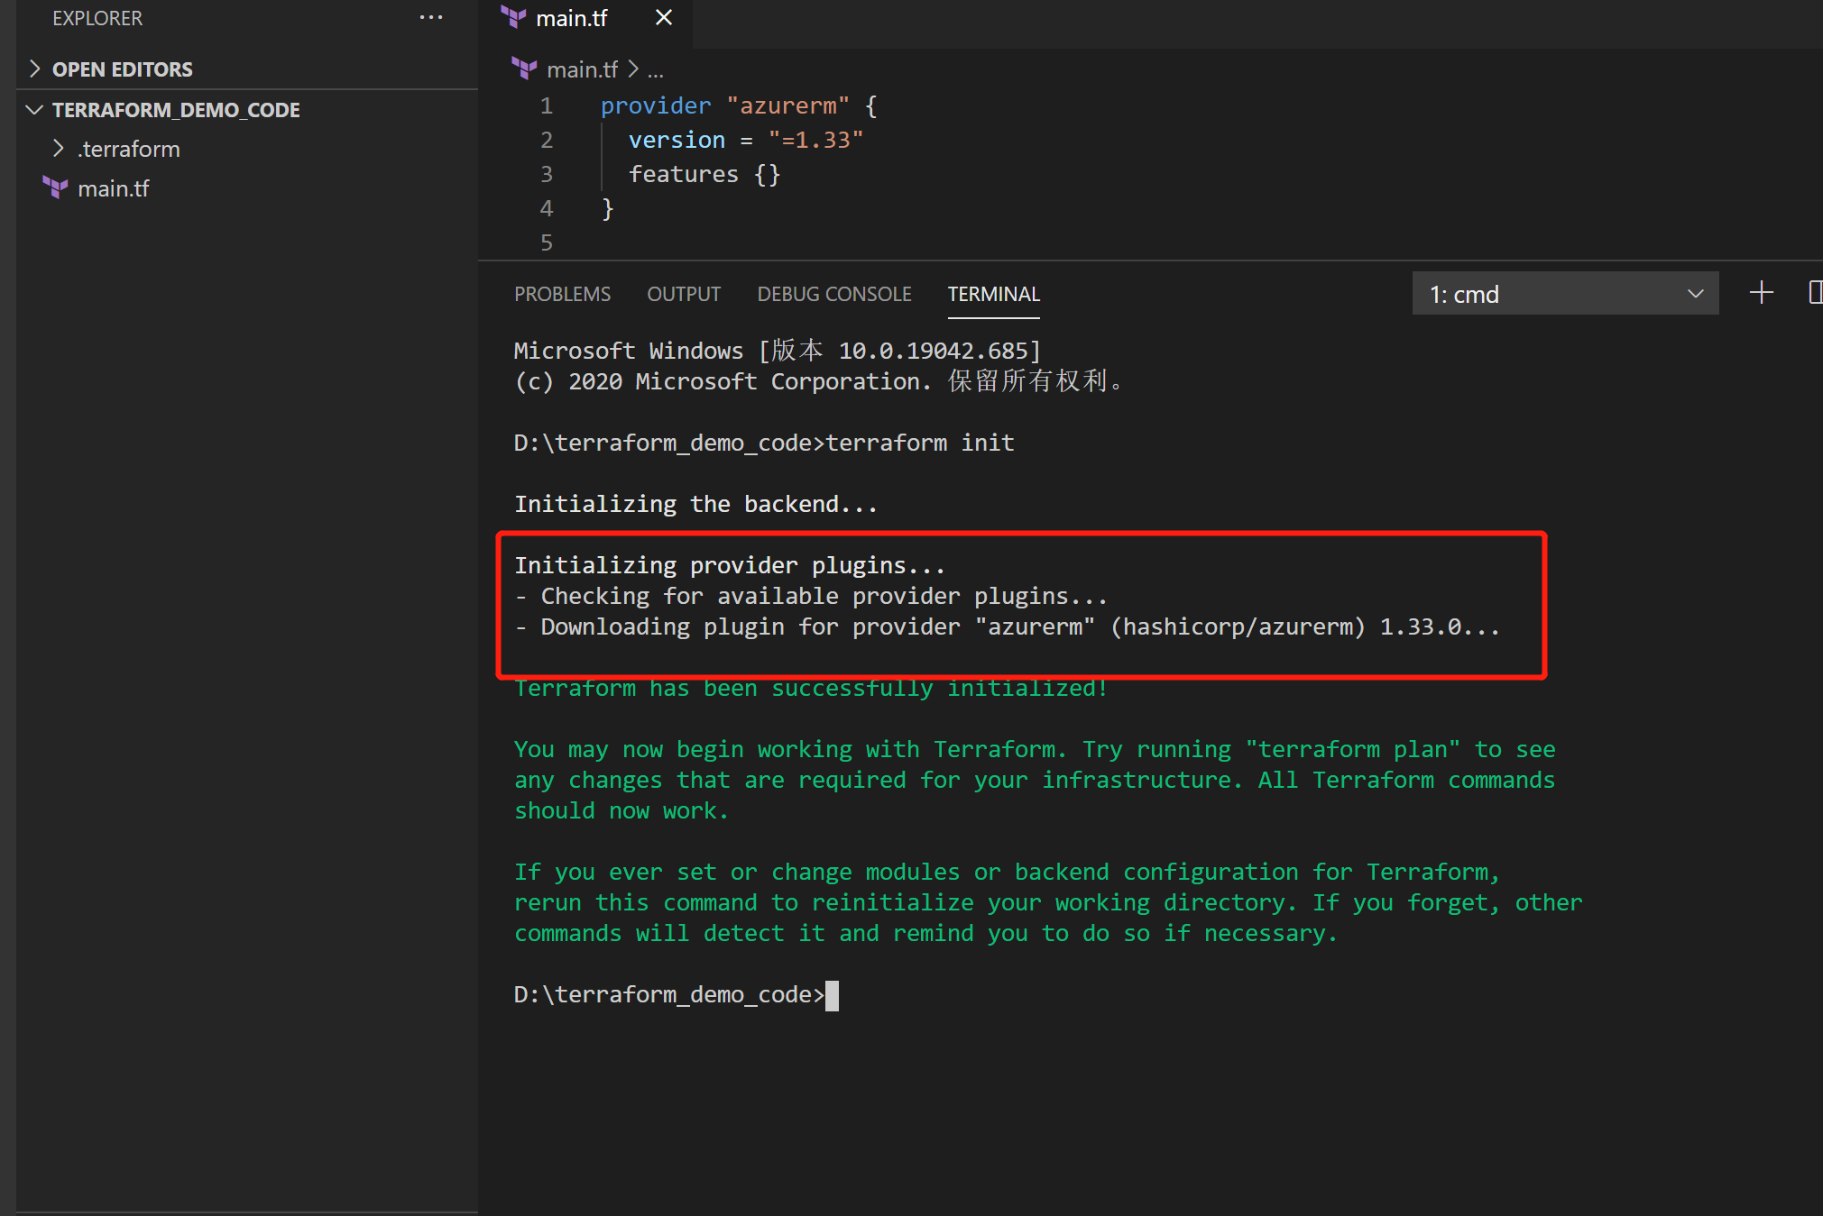Viewport: 1823px width, 1216px height.
Task: Click main.tf in the breadcrumb
Action: point(582,69)
